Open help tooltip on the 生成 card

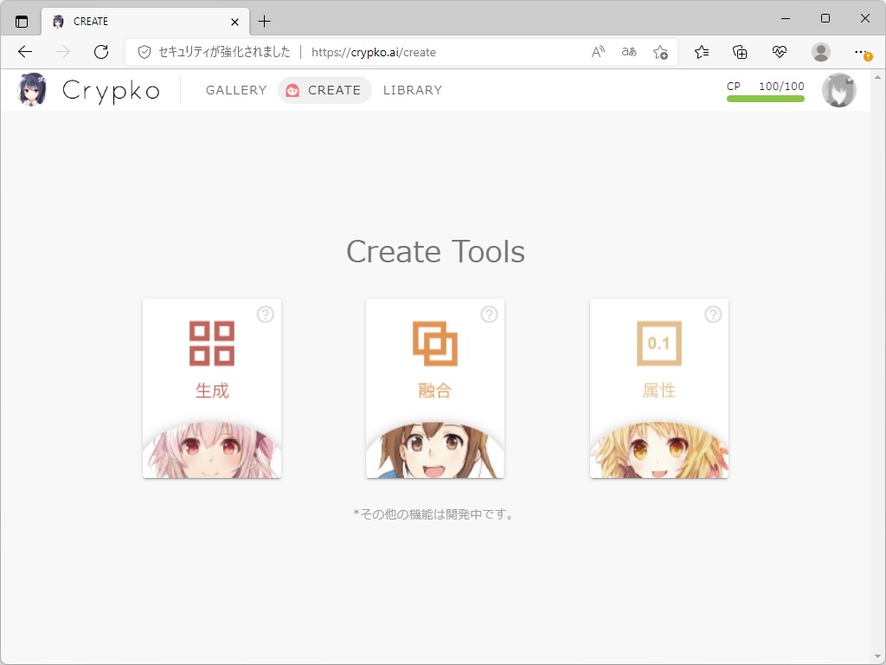point(266,315)
